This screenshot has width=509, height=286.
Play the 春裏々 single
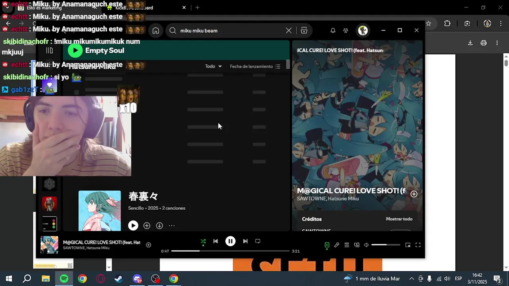[x=133, y=226]
